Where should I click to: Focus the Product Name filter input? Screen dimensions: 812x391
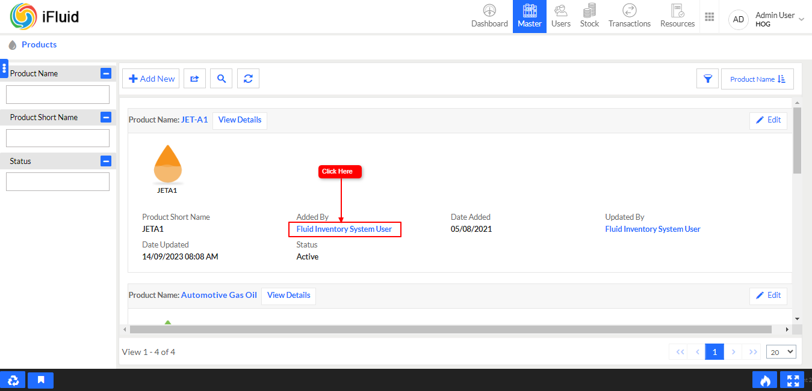(58, 94)
